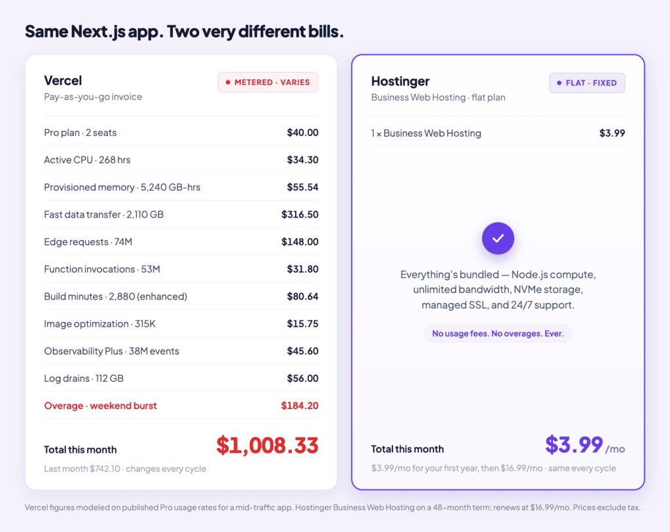Click the Fast data transfer $316.50 amount
This screenshot has height=532, width=670.
(x=300, y=215)
